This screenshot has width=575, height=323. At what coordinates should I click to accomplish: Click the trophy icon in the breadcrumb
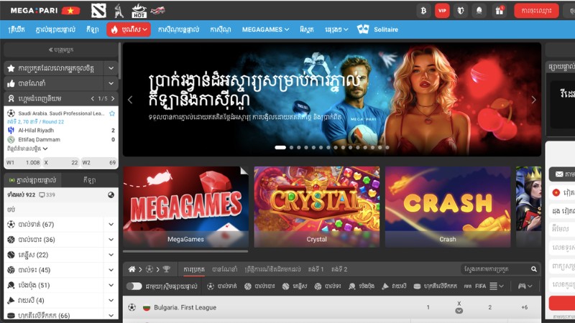click(x=167, y=269)
